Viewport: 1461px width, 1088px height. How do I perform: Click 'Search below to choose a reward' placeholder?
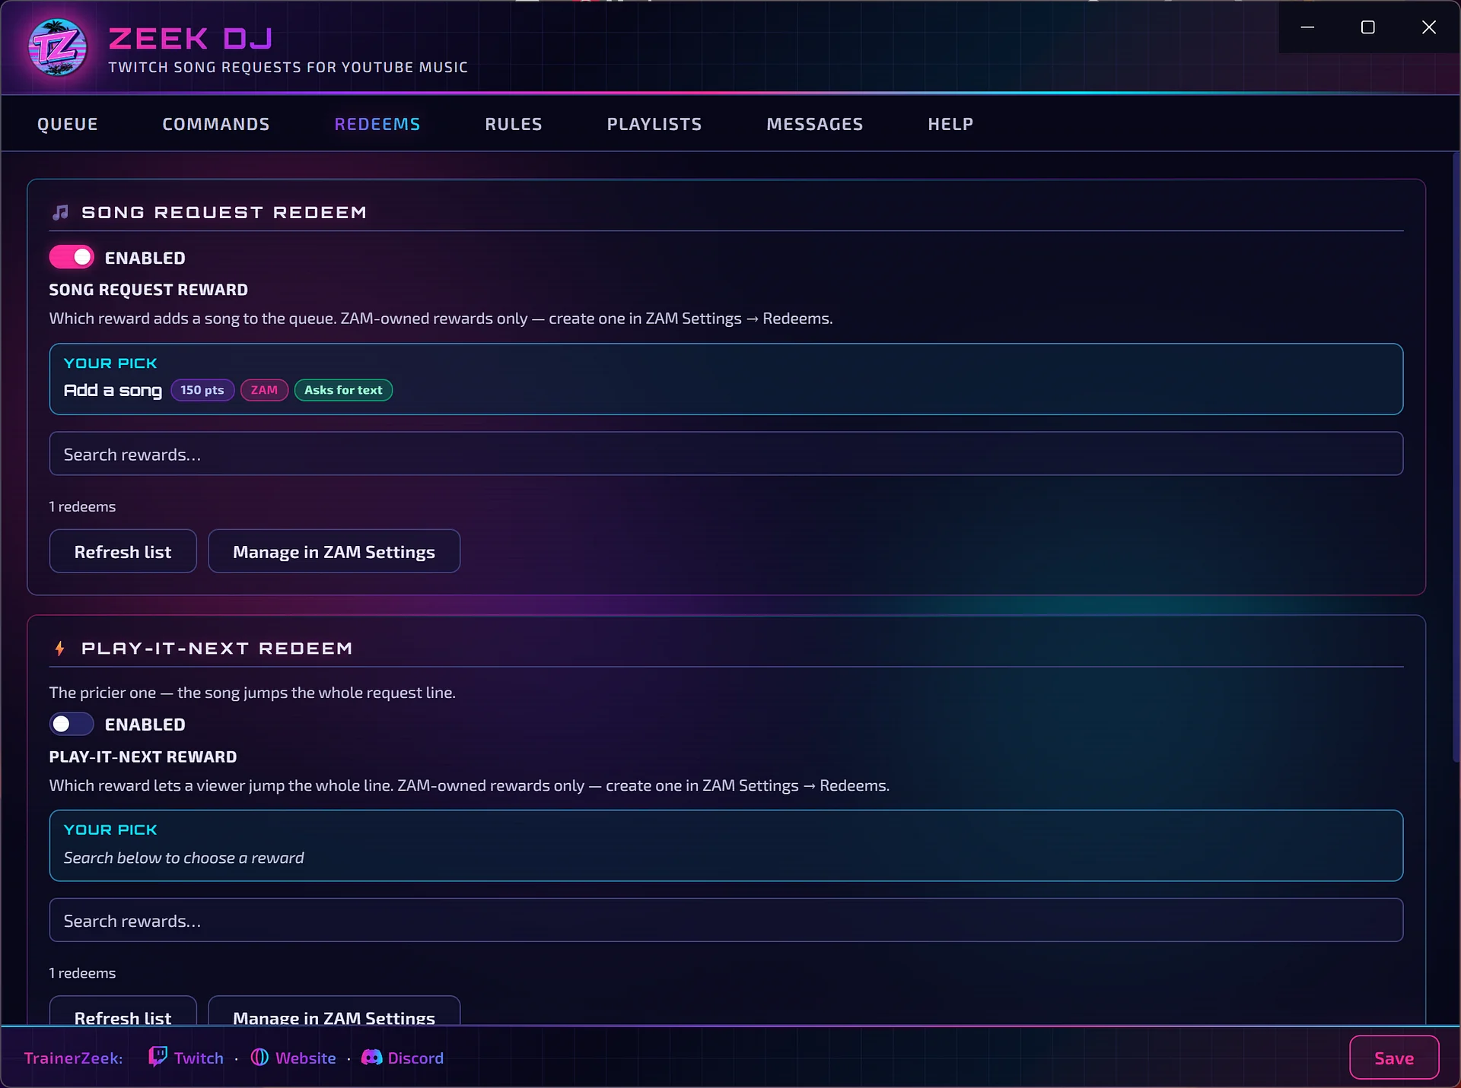point(183,858)
